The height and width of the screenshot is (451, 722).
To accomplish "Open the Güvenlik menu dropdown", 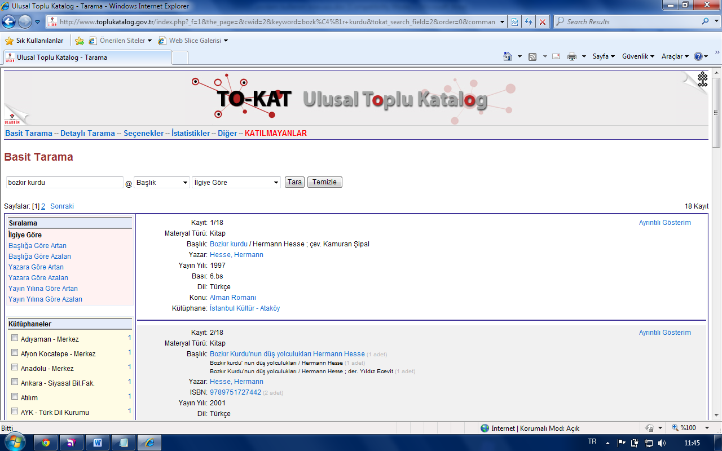I will [638, 56].
